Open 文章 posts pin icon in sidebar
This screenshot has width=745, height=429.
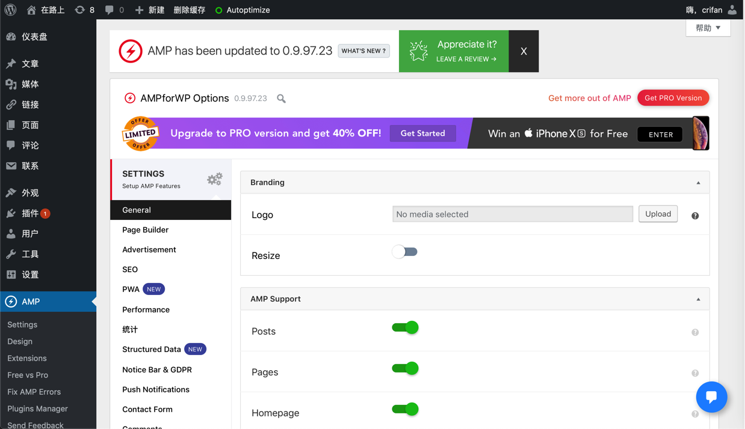pyautogui.click(x=11, y=64)
